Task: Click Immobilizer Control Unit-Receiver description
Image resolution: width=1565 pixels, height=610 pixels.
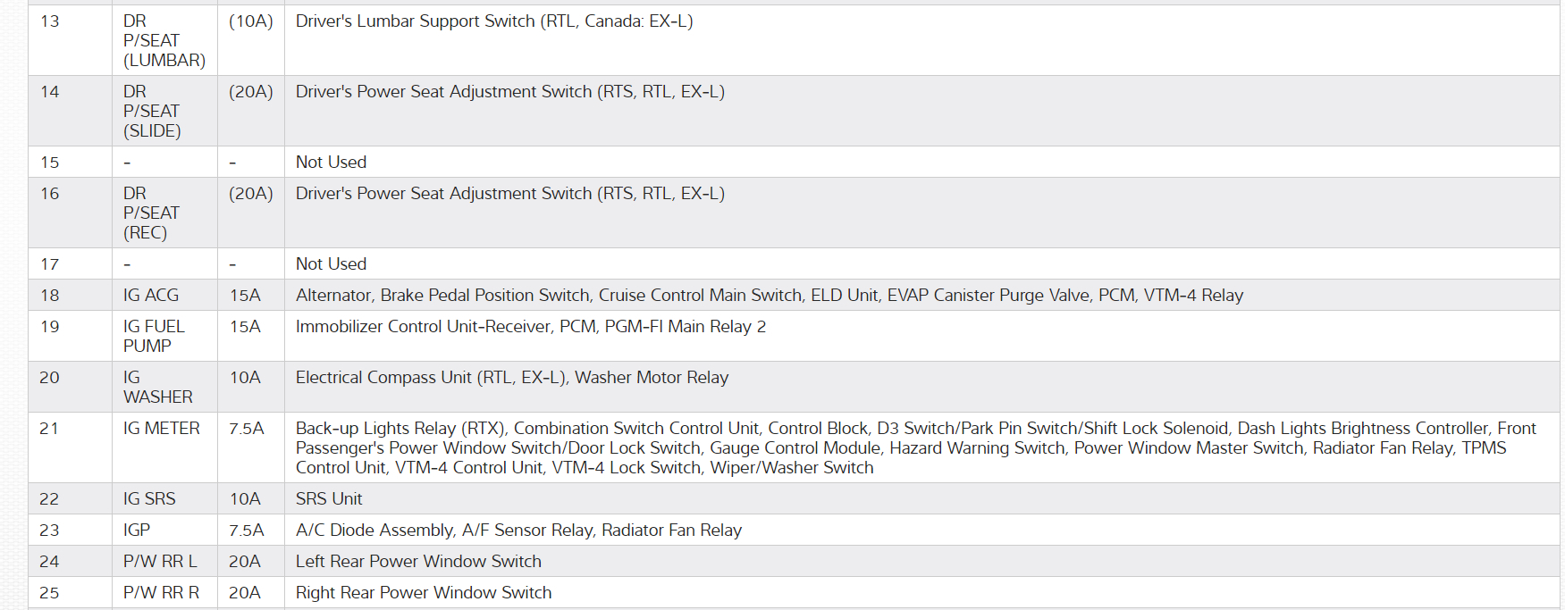Action: tap(530, 327)
